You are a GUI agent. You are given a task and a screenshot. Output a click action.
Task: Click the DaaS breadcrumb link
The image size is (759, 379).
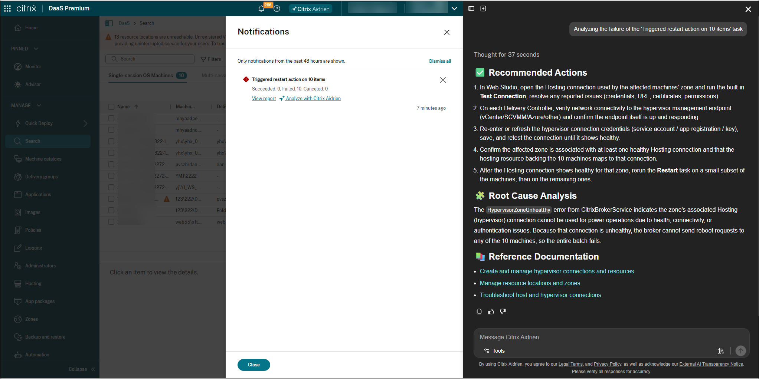[x=124, y=23]
